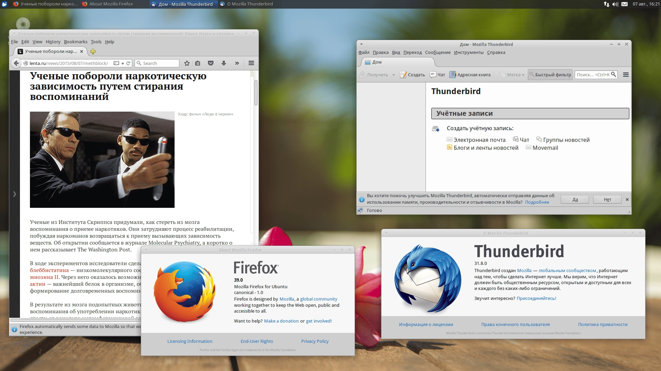The image size is (661, 371).
Task: Add a new Firefox tab with the plus icon
Action: tap(93, 52)
